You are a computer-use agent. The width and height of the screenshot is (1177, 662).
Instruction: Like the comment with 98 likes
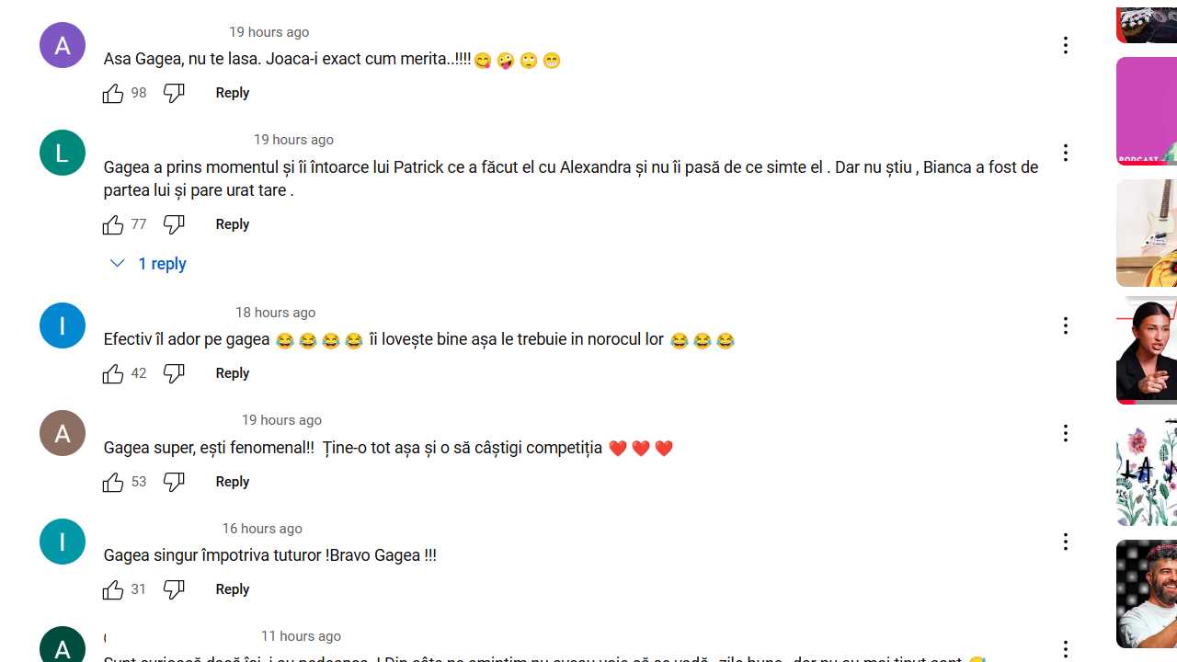click(x=113, y=93)
